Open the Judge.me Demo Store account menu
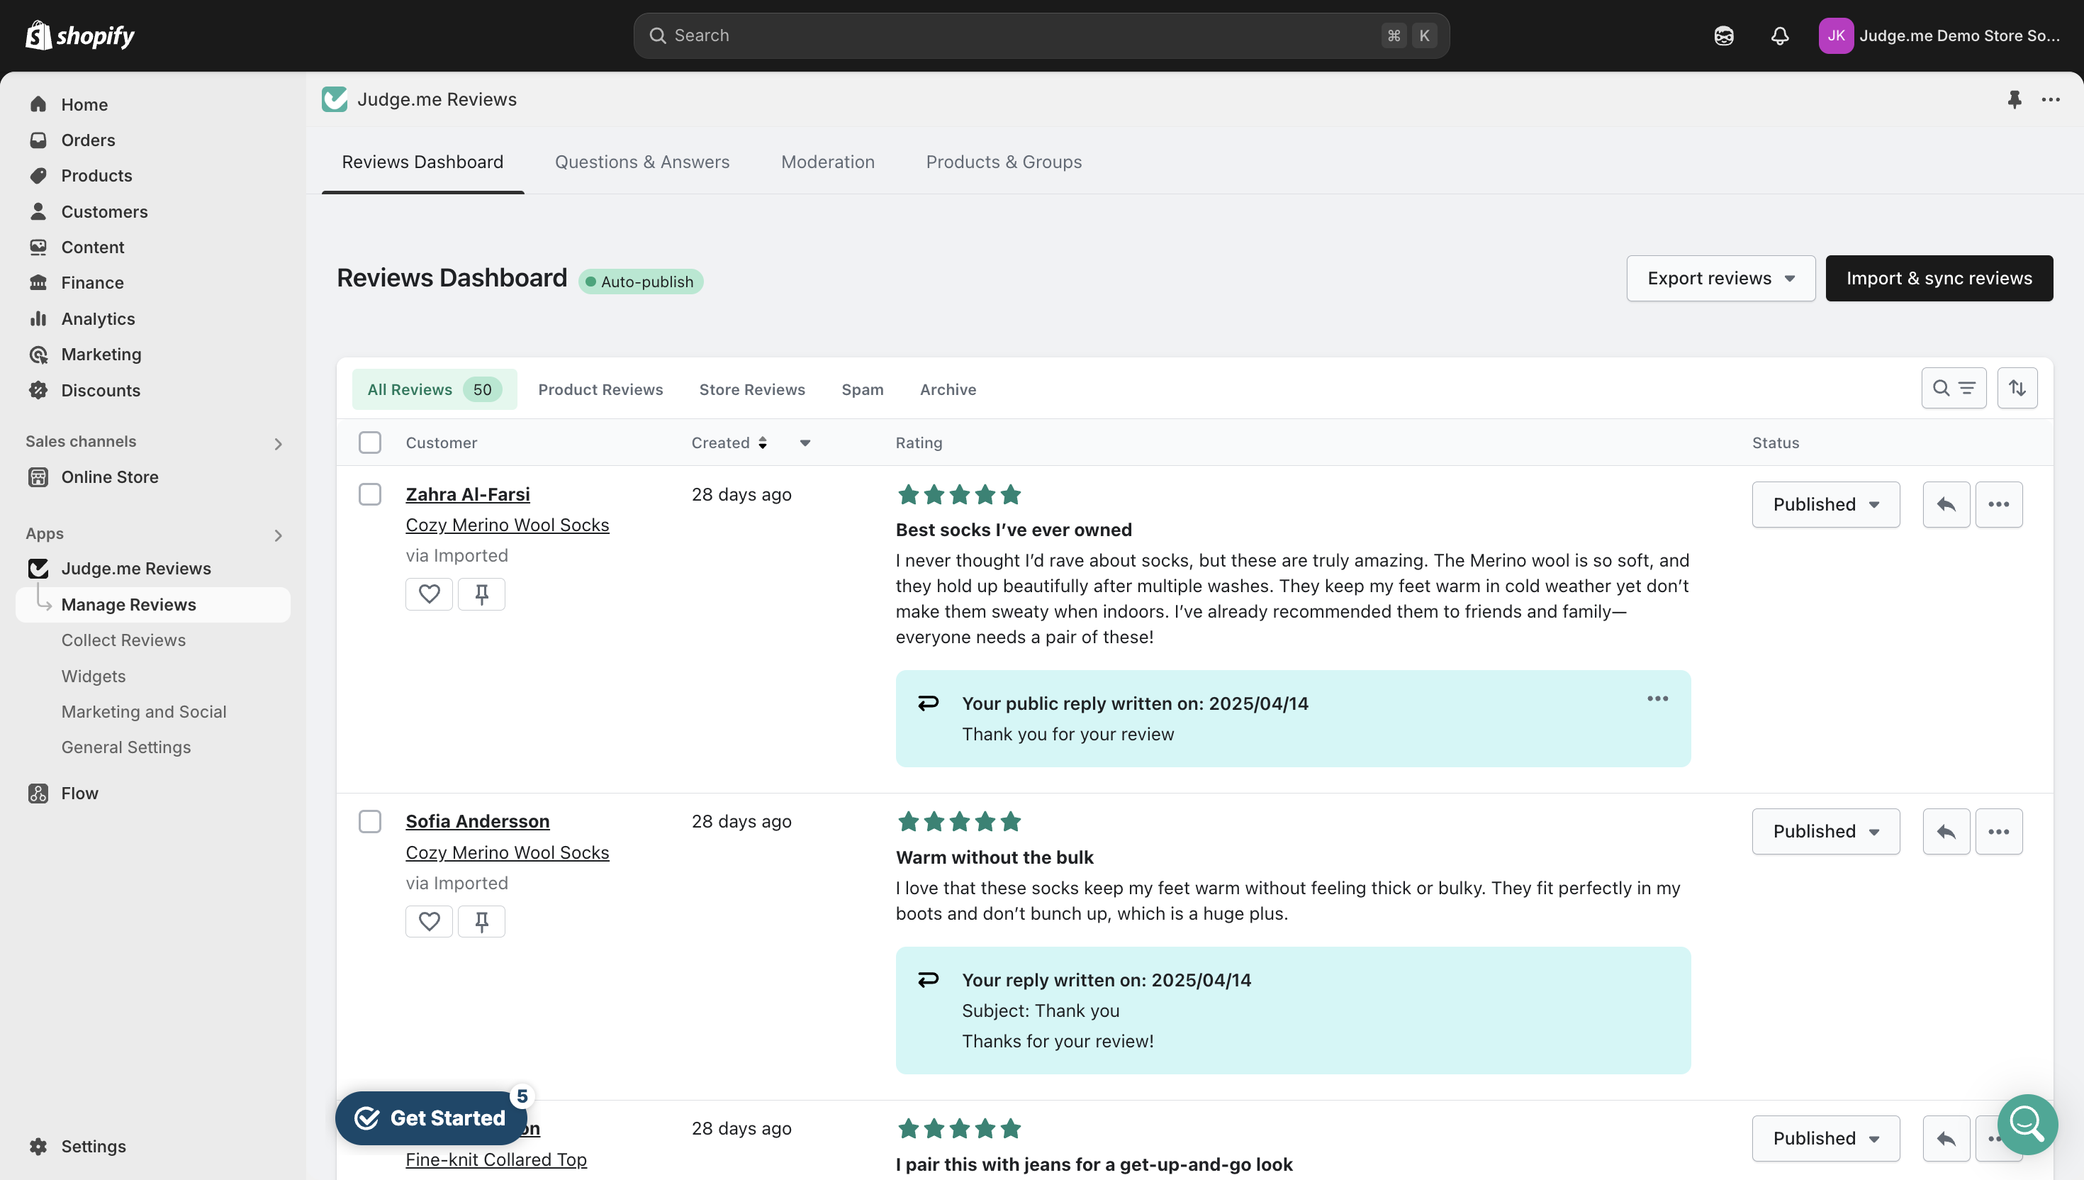 [x=1940, y=35]
